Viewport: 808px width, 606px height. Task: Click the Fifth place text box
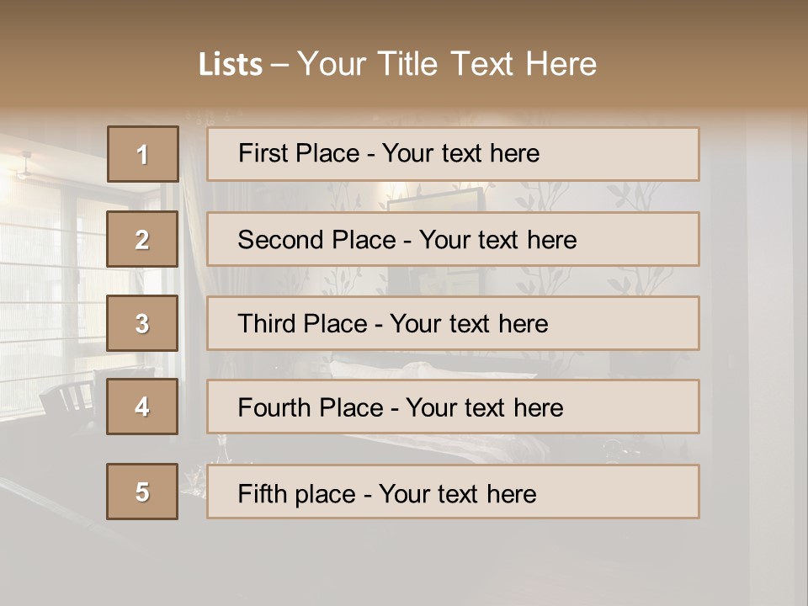(453, 492)
